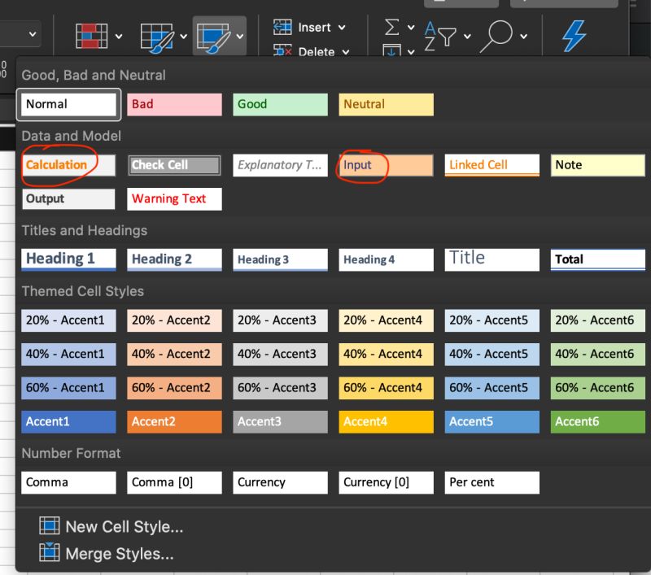This screenshot has width=651, height=575.
Task: Apply the Normal cell style
Action: [68, 104]
